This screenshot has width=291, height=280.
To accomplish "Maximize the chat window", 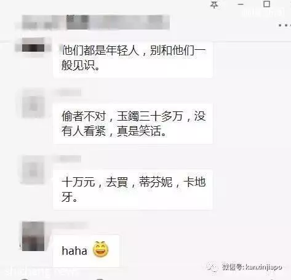I will tap(266, 4).
